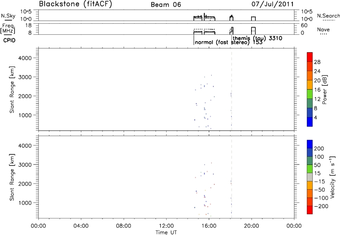Click the 4 tick on Power color bar
This screenshot has width=340, height=235.
point(316,118)
